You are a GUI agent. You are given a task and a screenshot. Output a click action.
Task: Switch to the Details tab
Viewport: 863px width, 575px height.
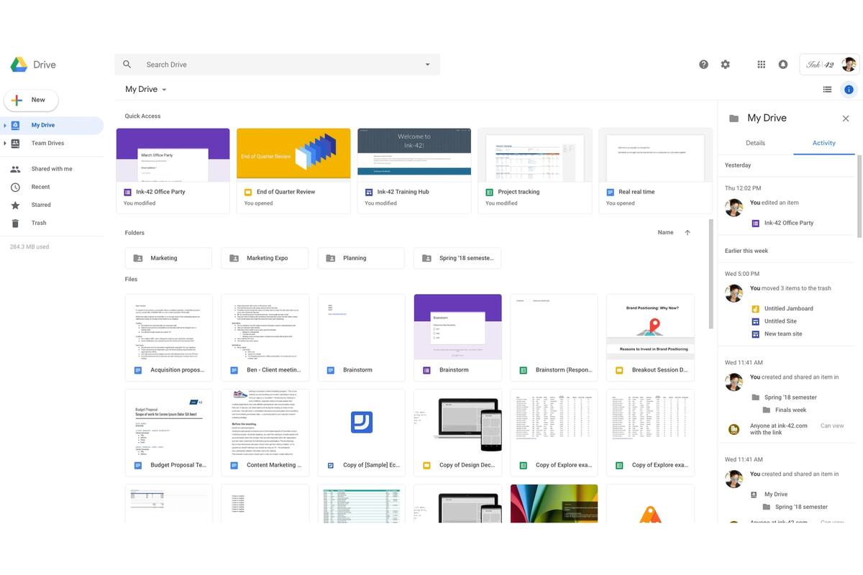[x=757, y=142]
